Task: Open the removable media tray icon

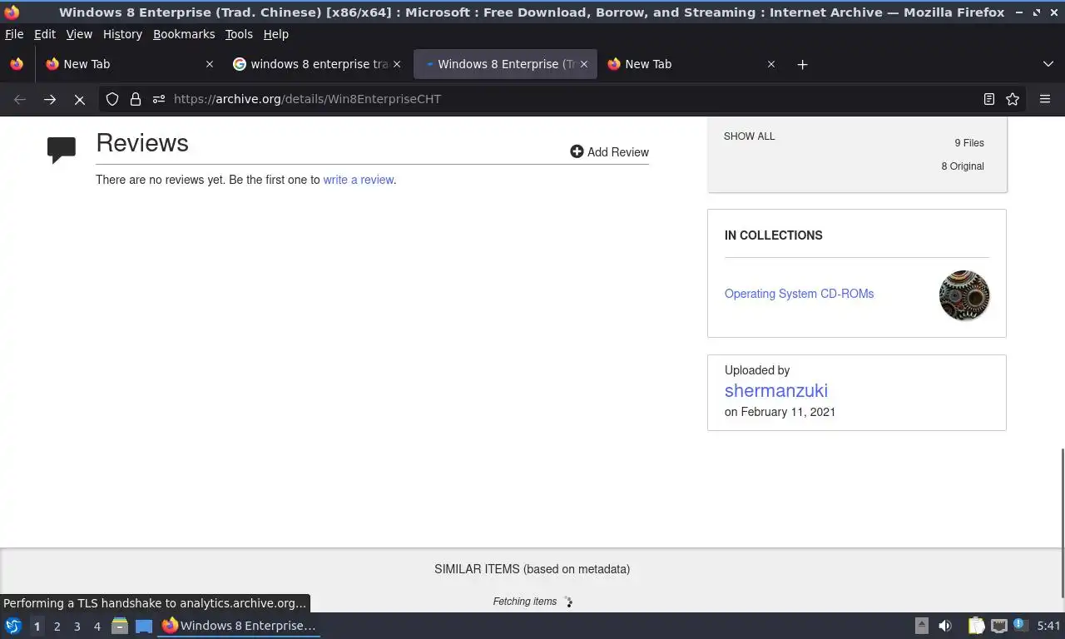Action: click(x=922, y=626)
